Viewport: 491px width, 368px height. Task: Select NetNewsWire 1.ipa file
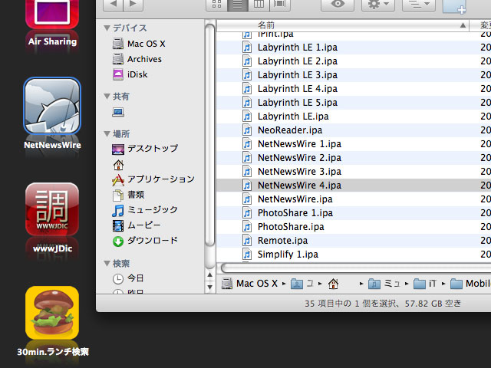coord(354,144)
